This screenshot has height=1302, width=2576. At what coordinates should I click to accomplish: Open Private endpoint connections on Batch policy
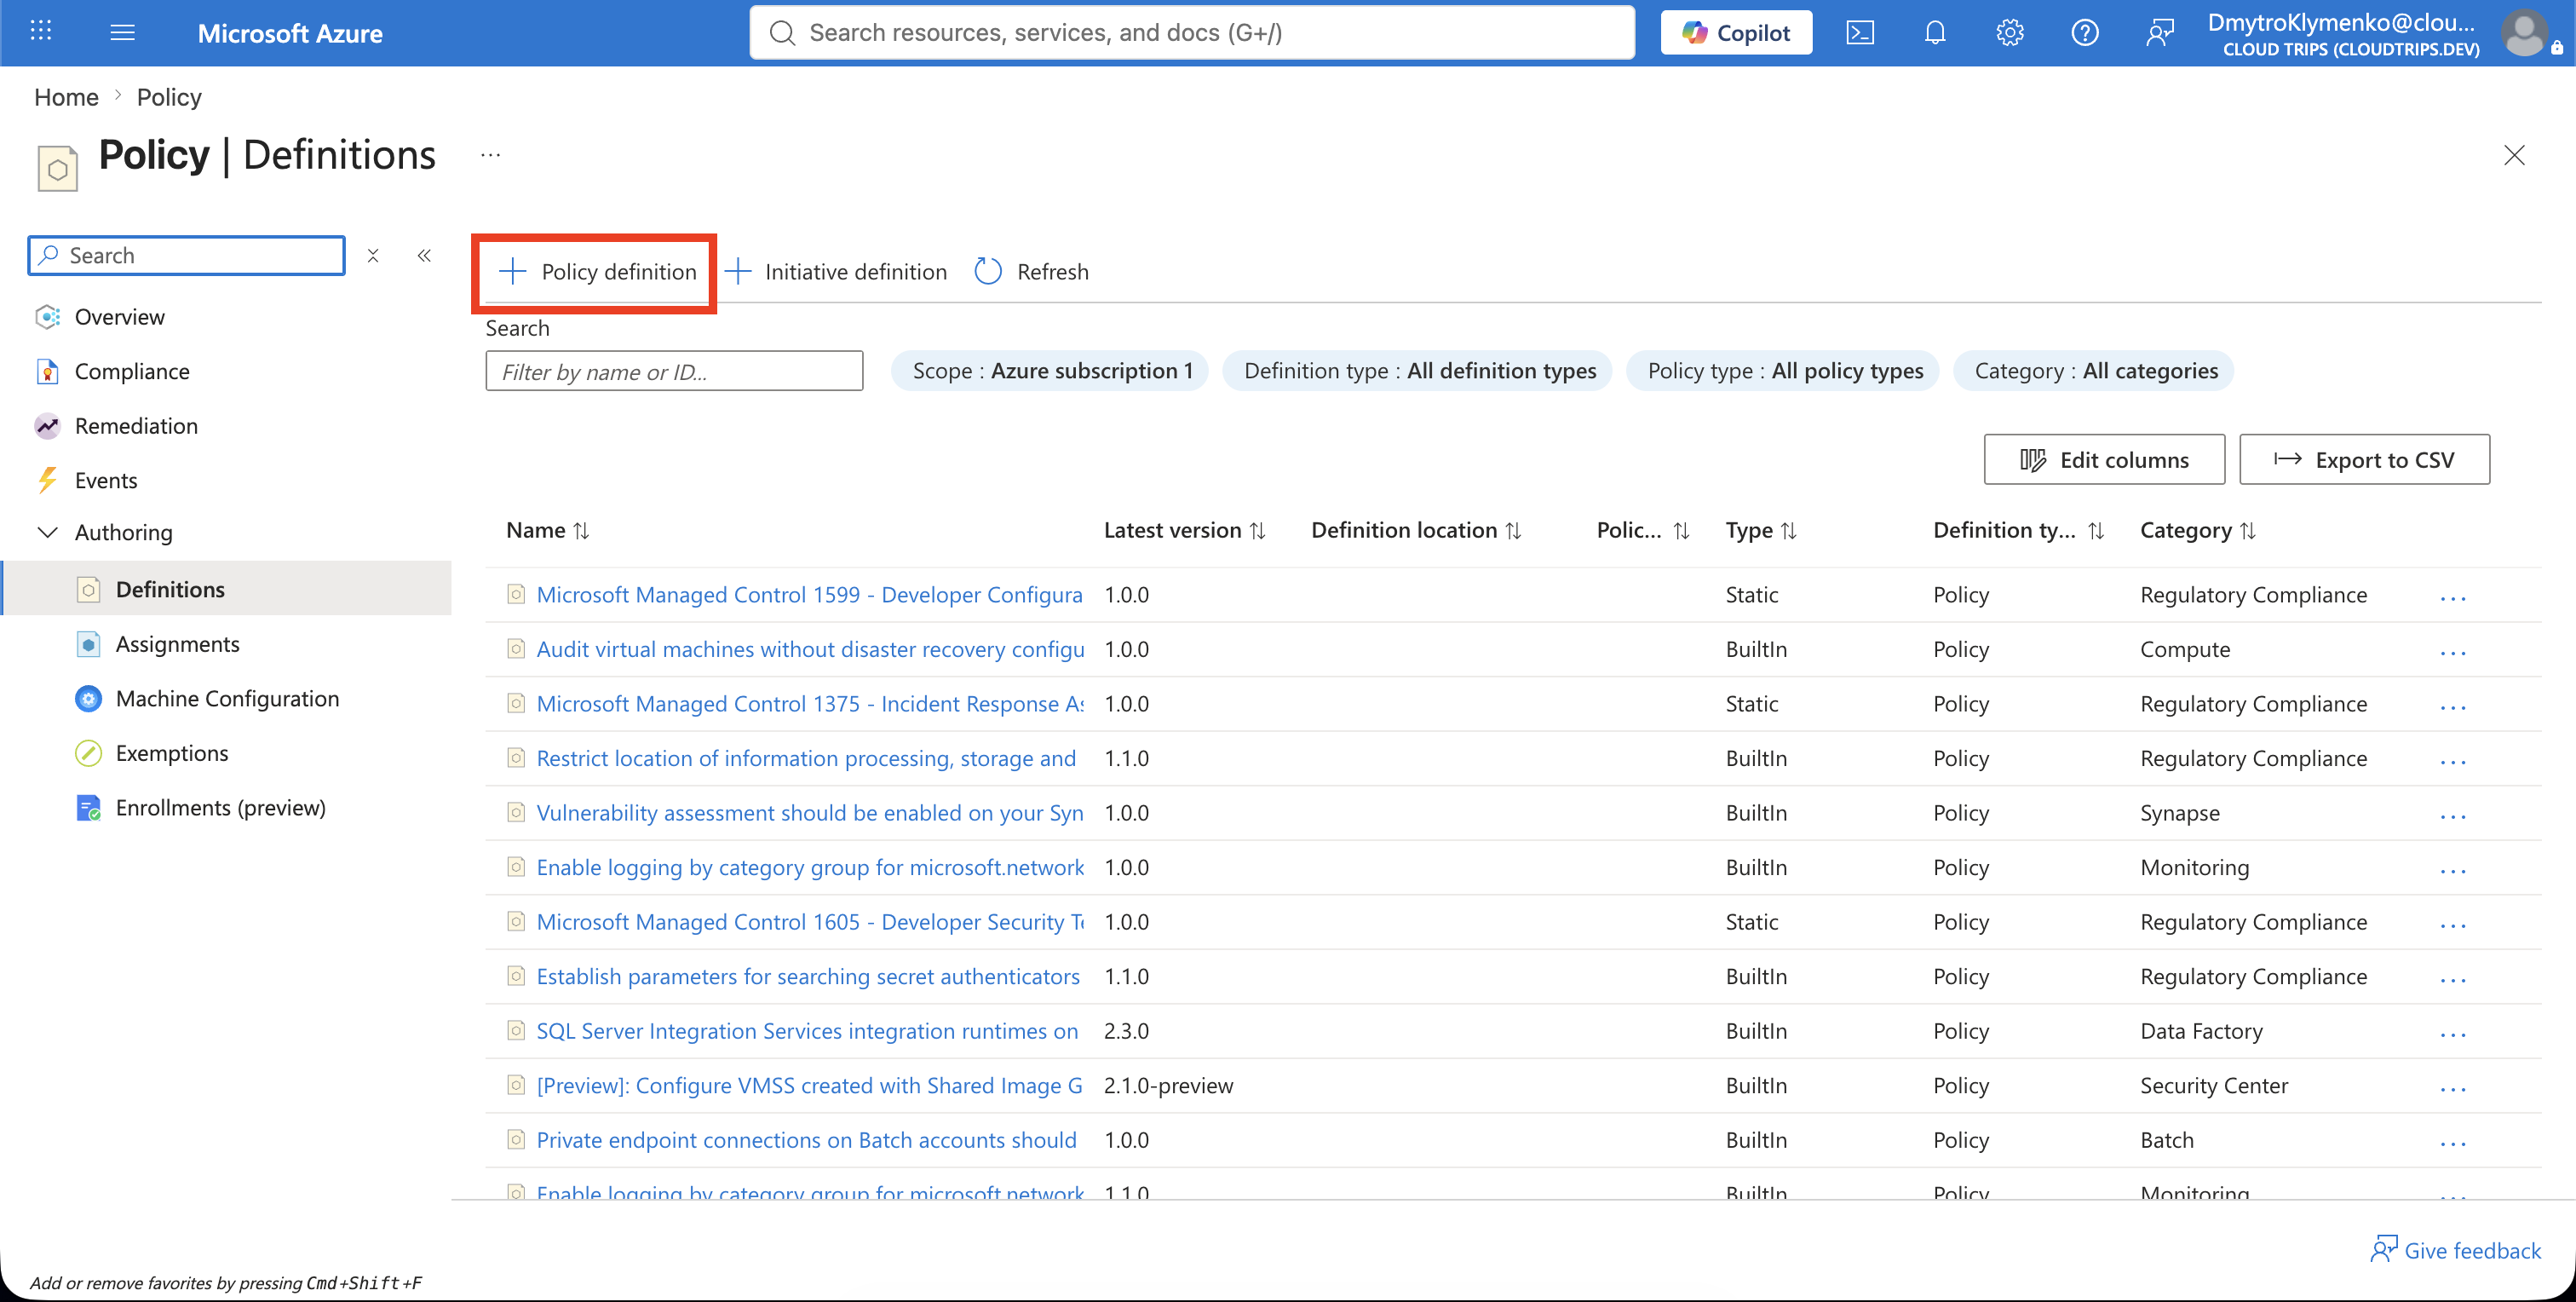coord(806,1140)
